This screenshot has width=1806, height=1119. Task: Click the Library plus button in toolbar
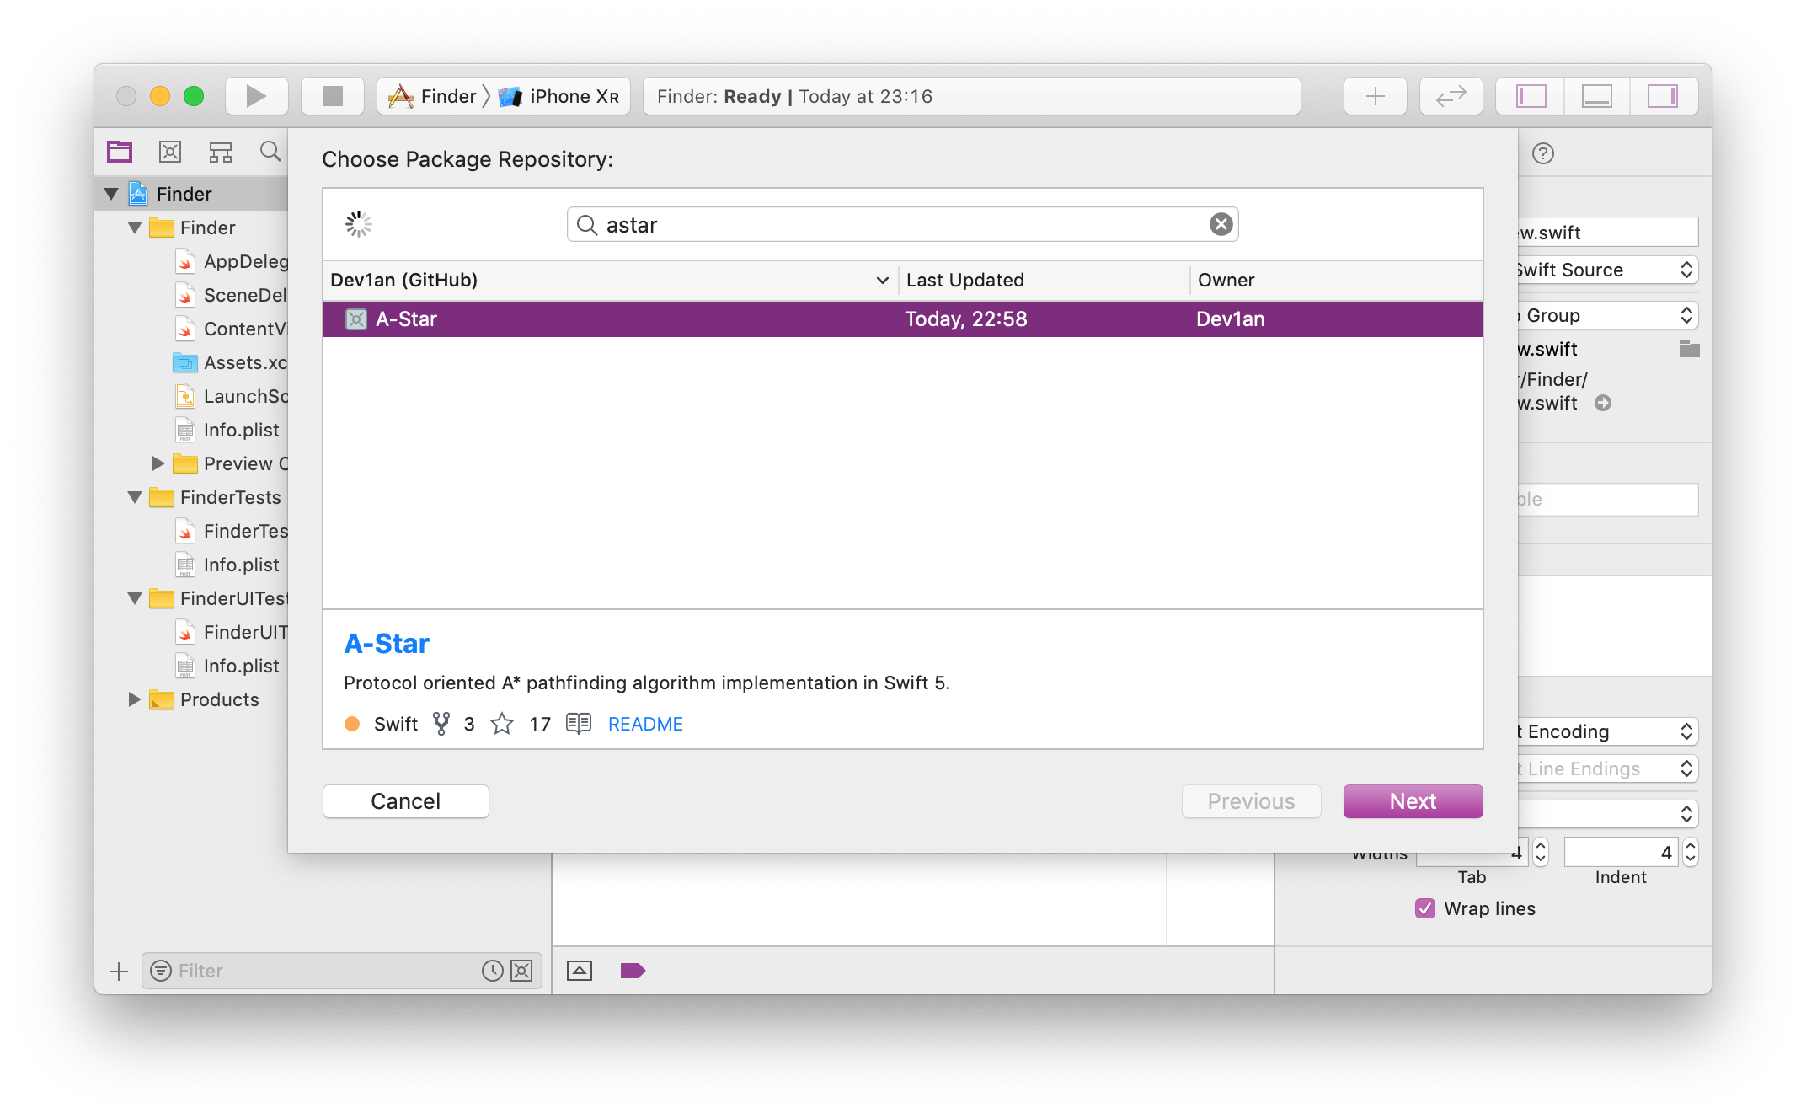1375,96
